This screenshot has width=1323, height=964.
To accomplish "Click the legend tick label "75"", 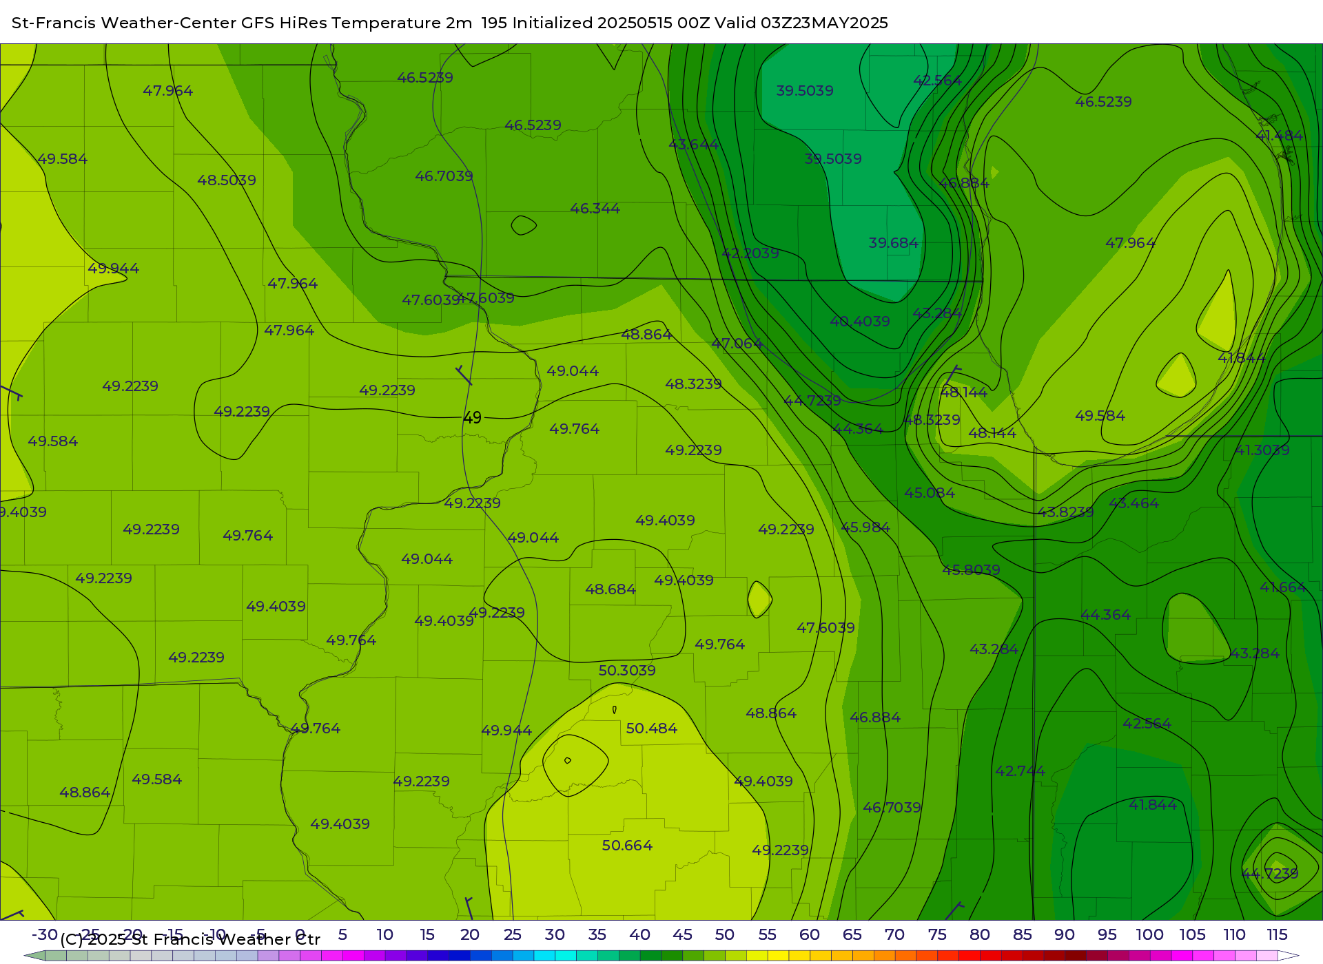I will (937, 934).
